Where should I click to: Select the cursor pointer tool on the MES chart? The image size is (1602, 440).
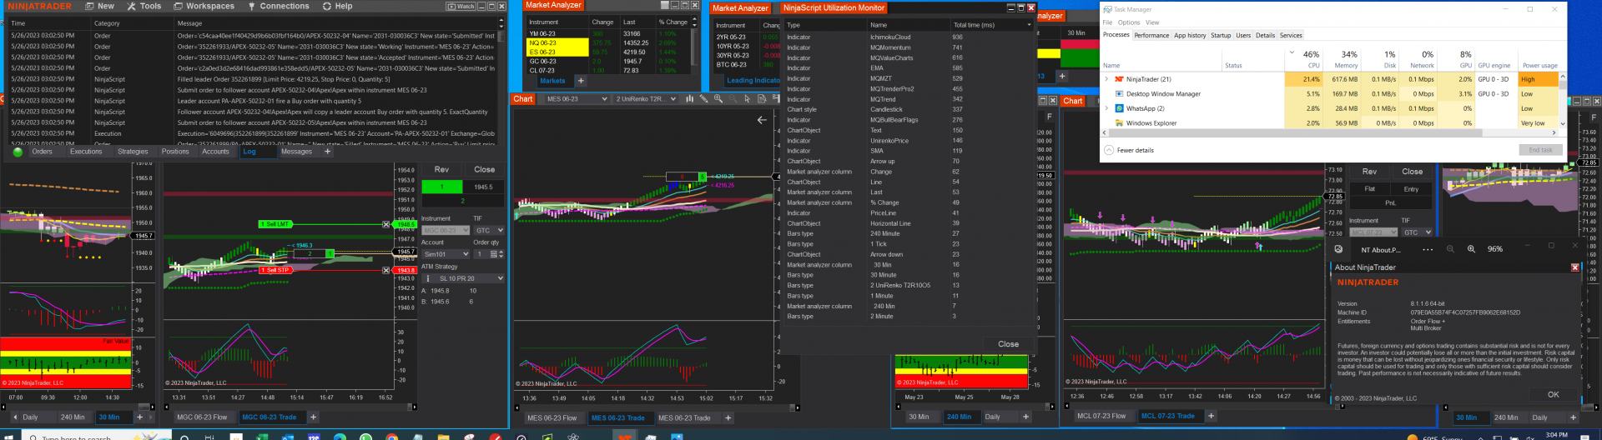coord(747,98)
